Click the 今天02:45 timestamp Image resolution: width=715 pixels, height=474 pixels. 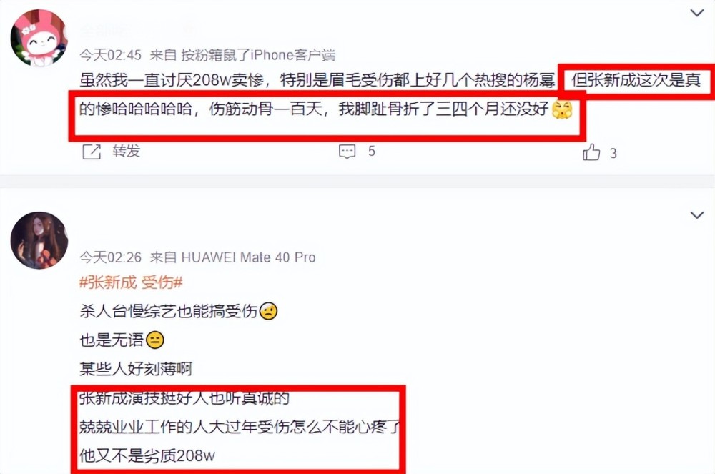click(110, 55)
